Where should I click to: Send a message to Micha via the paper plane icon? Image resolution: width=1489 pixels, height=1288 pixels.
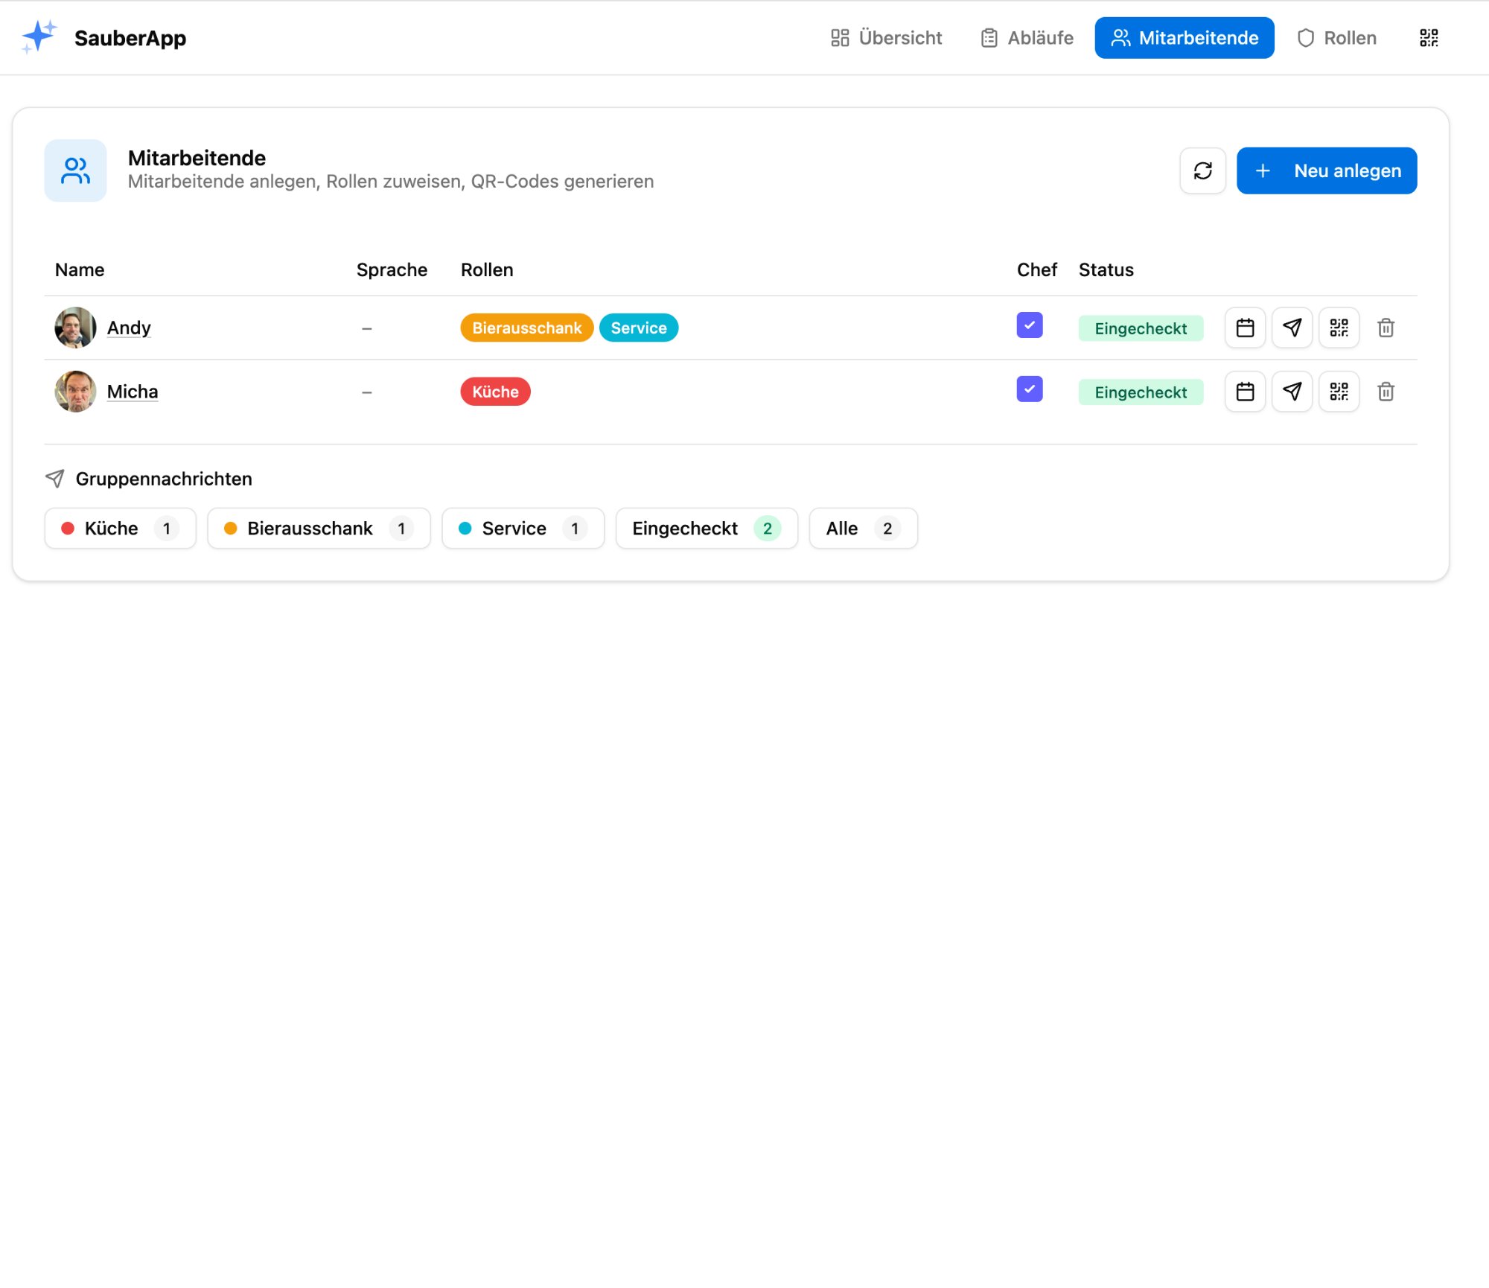click(x=1292, y=392)
